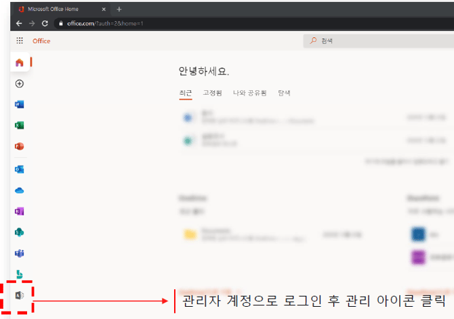Open OneDrive from the sidebar

tap(20, 190)
